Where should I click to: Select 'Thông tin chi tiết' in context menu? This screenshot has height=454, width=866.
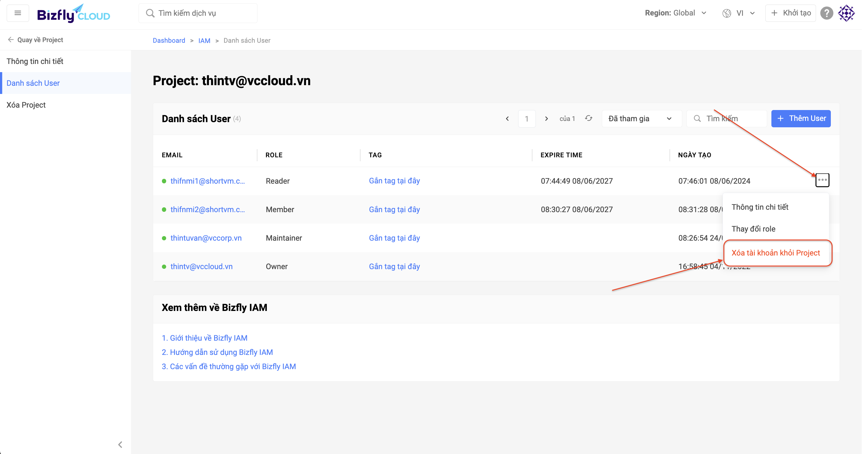click(x=760, y=207)
